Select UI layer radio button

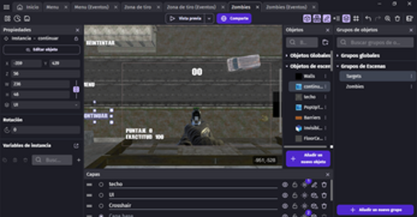click(101, 195)
